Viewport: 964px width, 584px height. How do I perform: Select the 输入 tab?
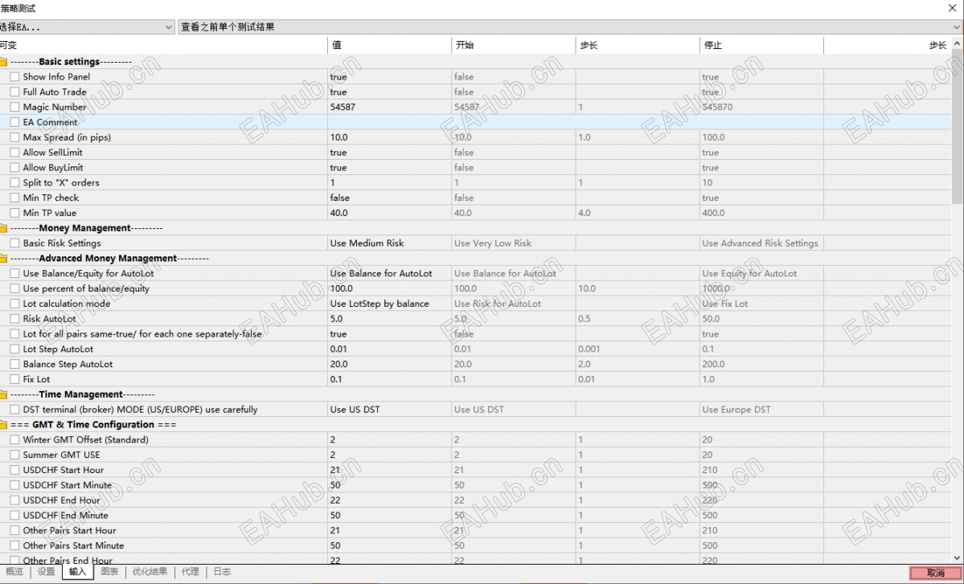(77, 572)
